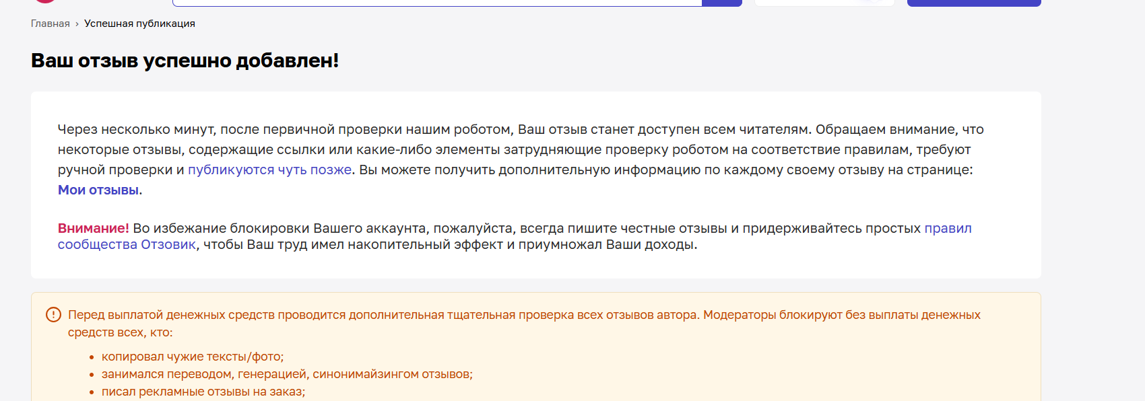
Task: Open the правил сообщества Отзовик link
Action: coord(127,244)
